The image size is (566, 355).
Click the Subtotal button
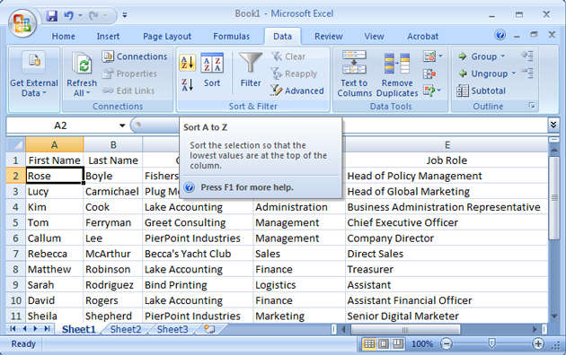[x=482, y=91]
